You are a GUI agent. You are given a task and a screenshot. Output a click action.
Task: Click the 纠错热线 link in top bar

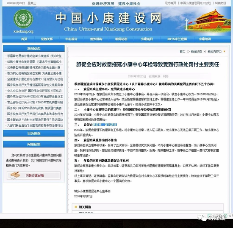click(x=221, y=3)
